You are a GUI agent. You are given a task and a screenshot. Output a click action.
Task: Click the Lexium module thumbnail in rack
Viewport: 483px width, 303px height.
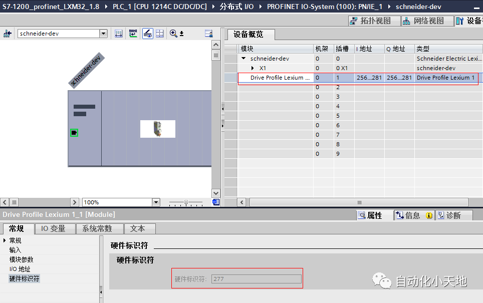point(158,129)
